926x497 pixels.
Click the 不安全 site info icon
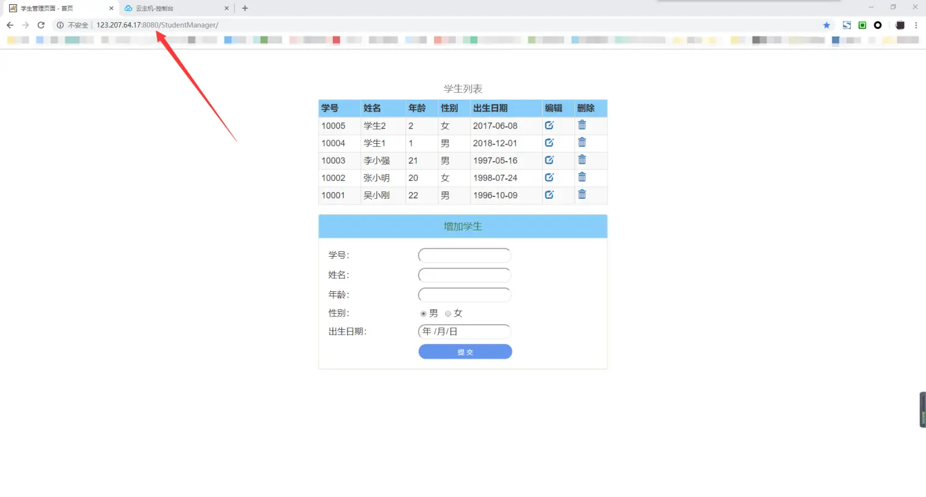coord(60,25)
